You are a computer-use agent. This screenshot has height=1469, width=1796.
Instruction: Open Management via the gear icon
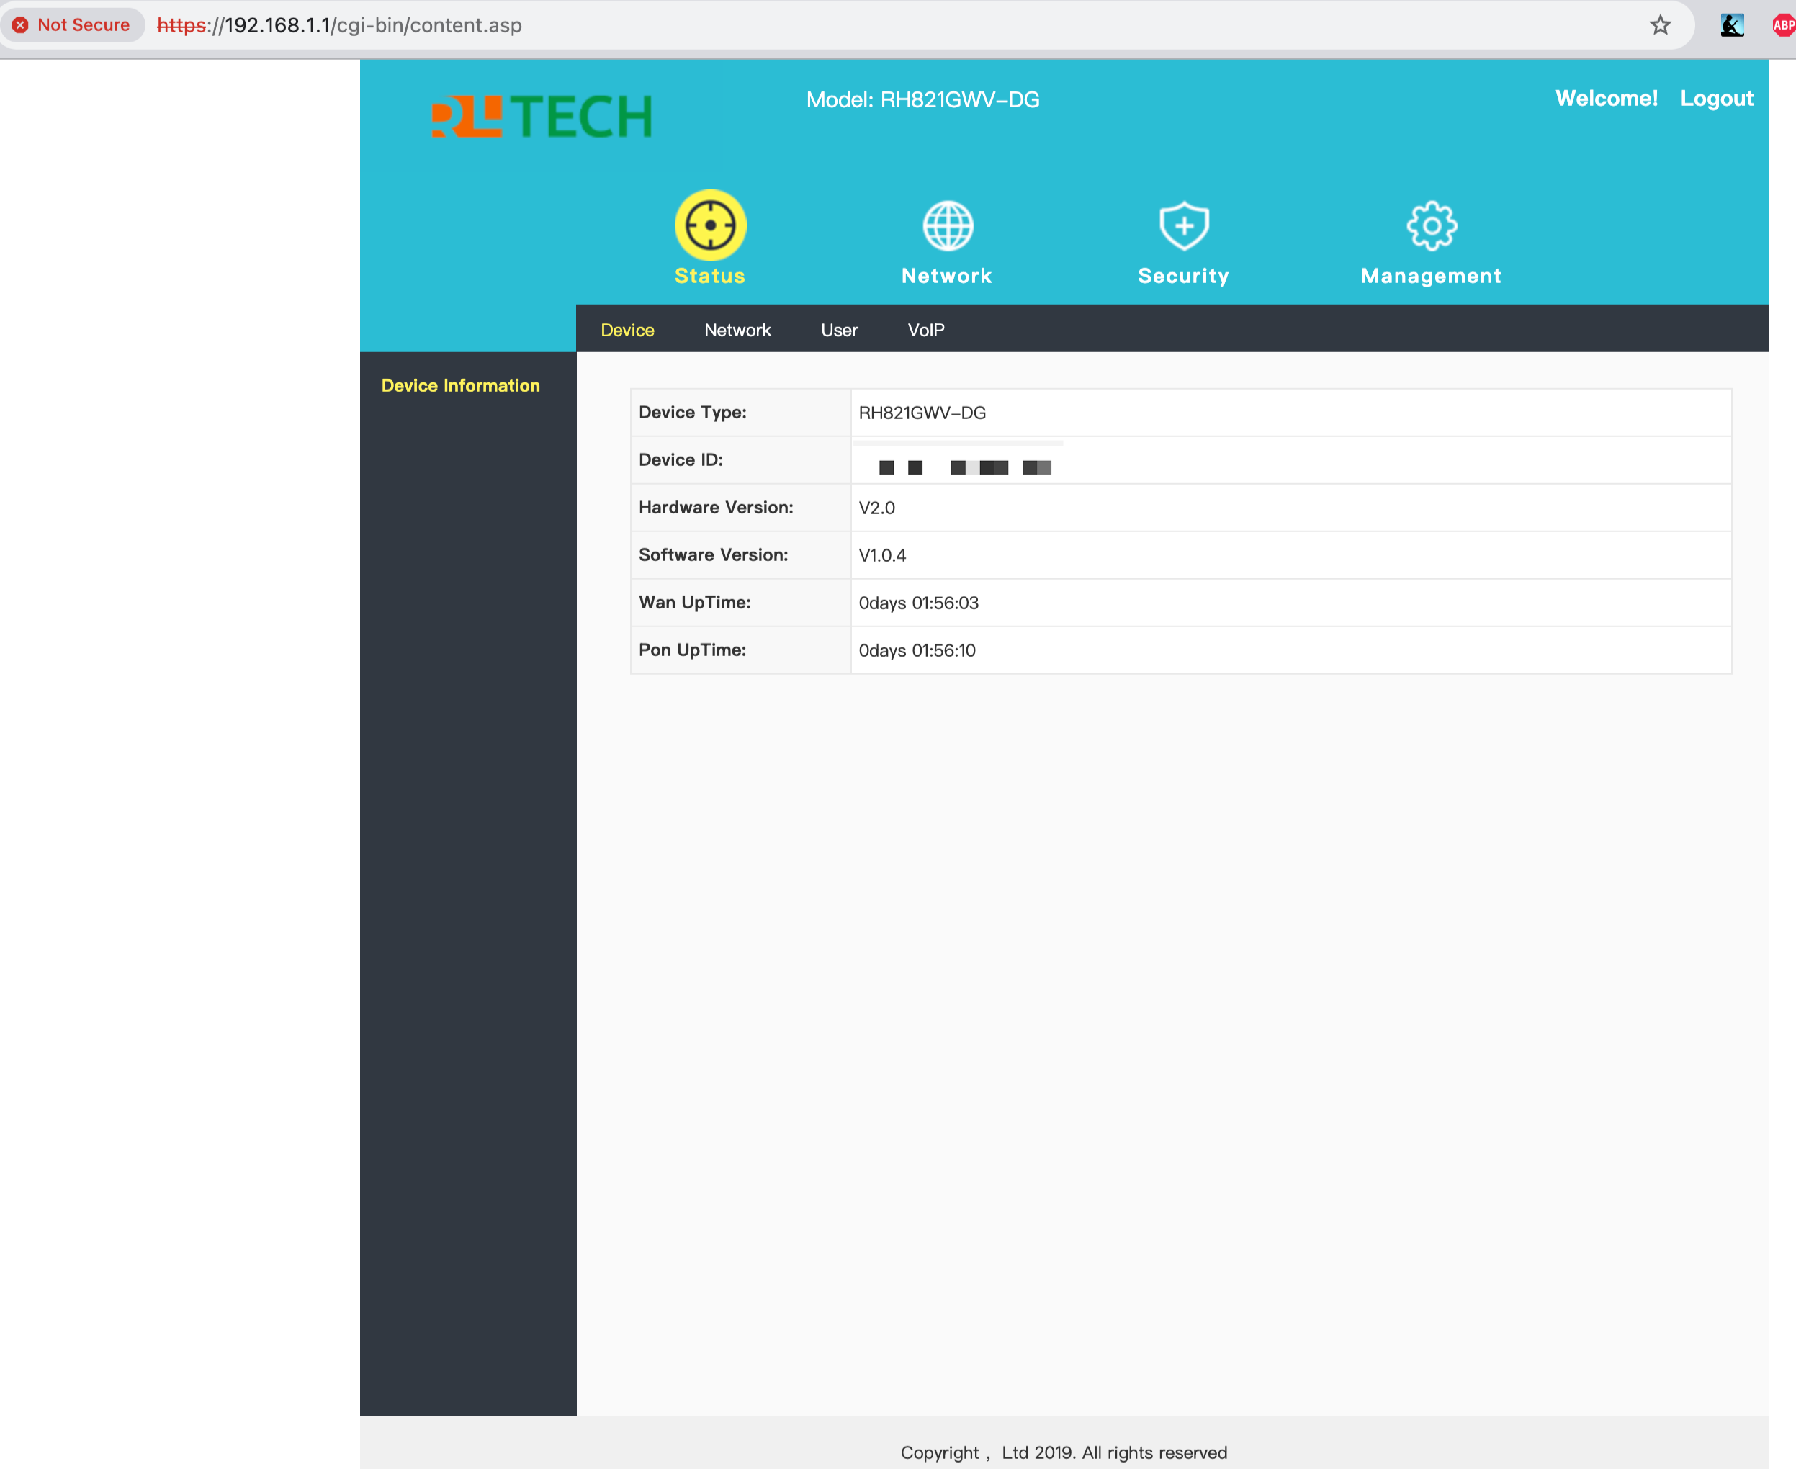click(1430, 224)
